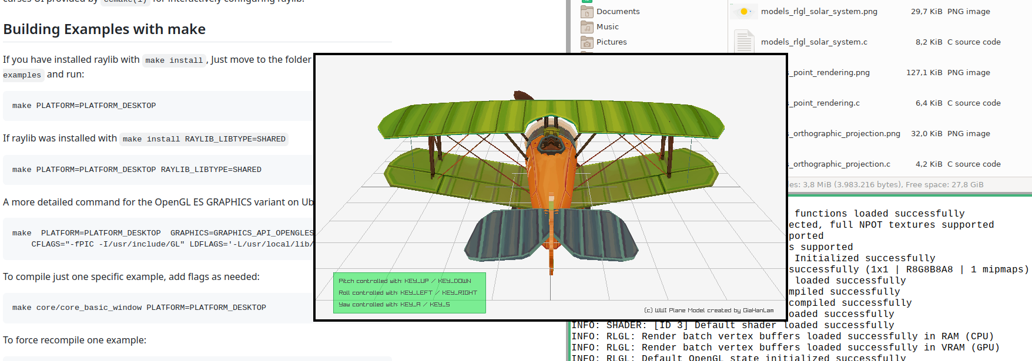The width and height of the screenshot is (1032, 361).
Task: Click the OpenGL ES GRAPHICS variant paragraph
Action: pos(158,202)
